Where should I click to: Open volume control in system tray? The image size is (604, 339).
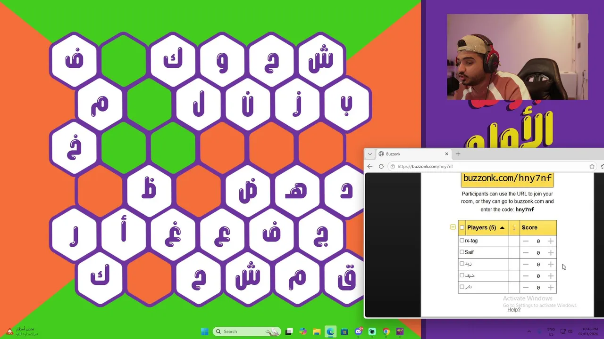coord(570,331)
